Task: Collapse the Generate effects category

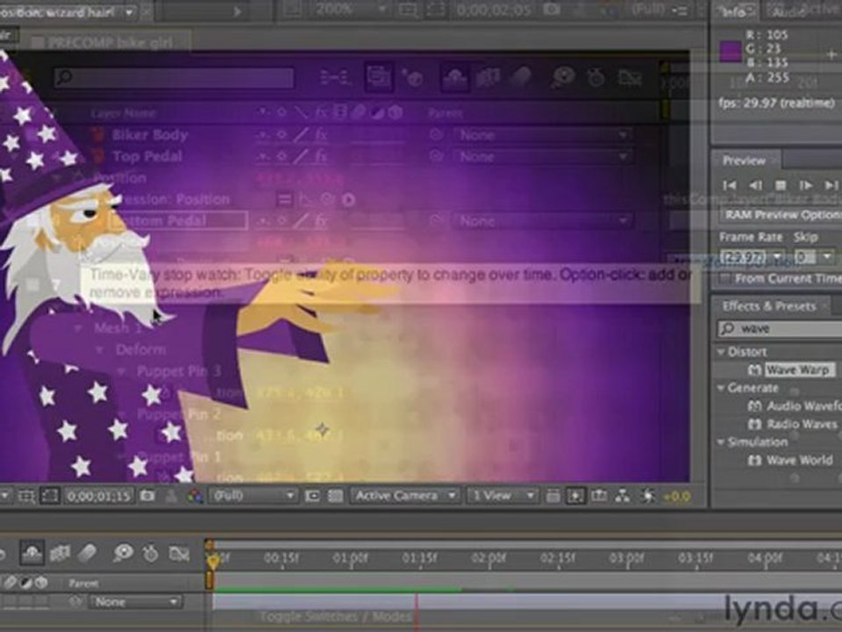Action: (721, 387)
